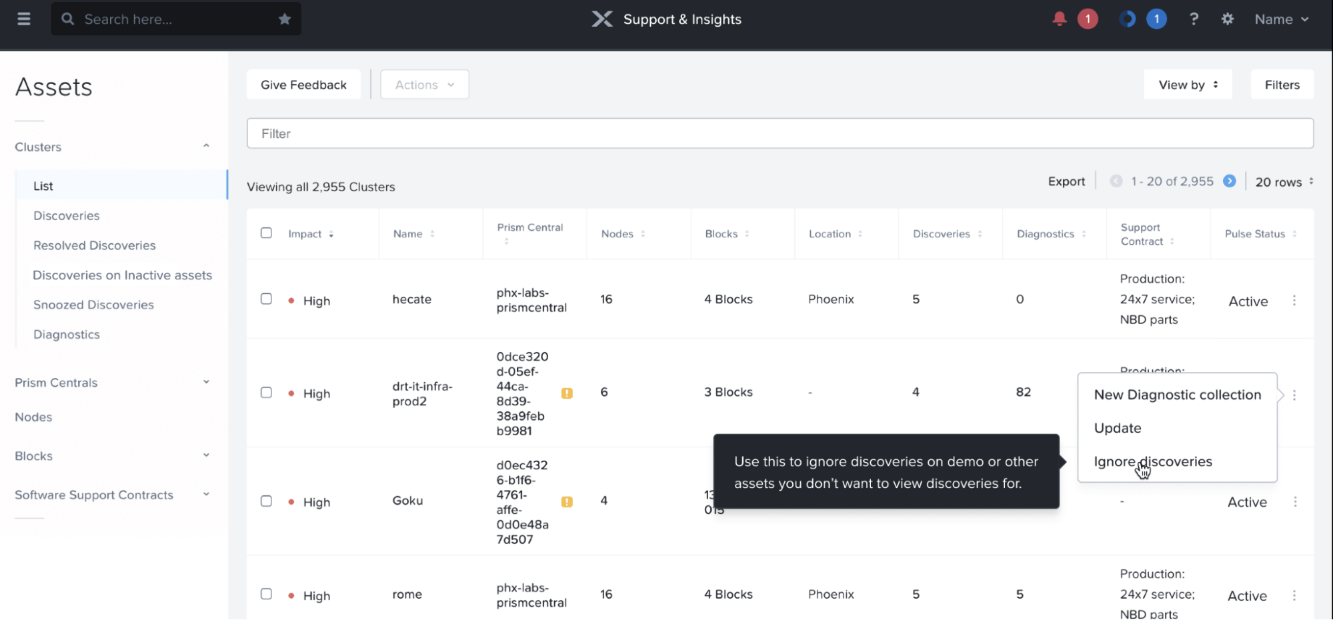Image resolution: width=1333 pixels, height=620 pixels.
Task: Select New Diagnostic collection menu option
Action: coord(1177,395)
